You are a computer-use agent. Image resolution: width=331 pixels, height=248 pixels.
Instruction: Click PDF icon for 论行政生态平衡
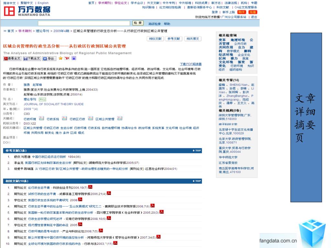[91, 187]
